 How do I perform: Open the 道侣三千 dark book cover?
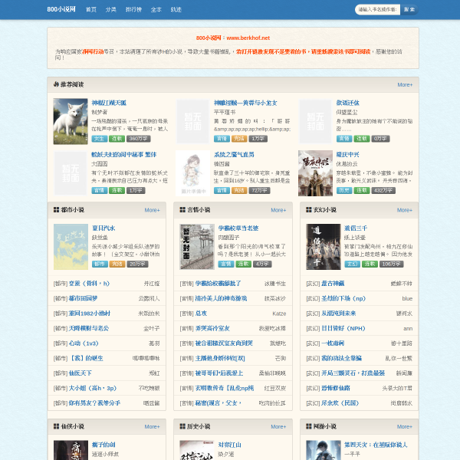tap(324, 247)
